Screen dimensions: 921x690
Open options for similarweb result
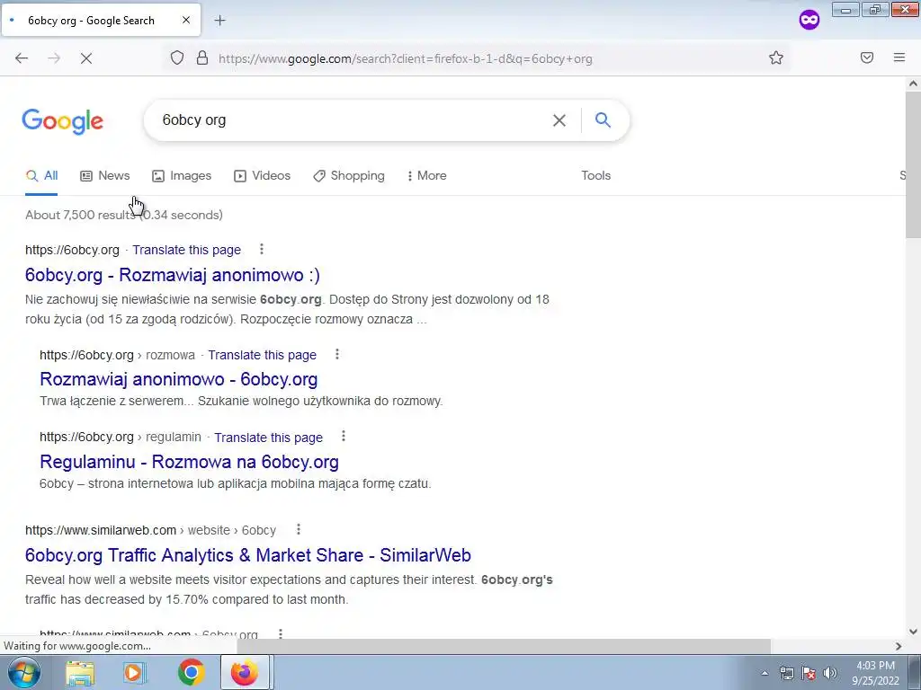click(299, 530)
